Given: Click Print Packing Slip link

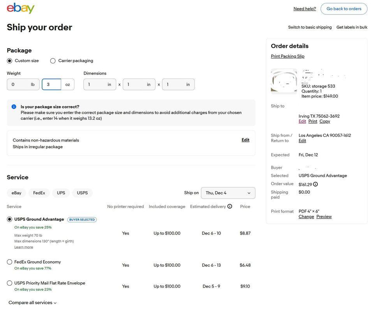Looking at the screenshot, I should pyautogui.click(x=287, y=56).
